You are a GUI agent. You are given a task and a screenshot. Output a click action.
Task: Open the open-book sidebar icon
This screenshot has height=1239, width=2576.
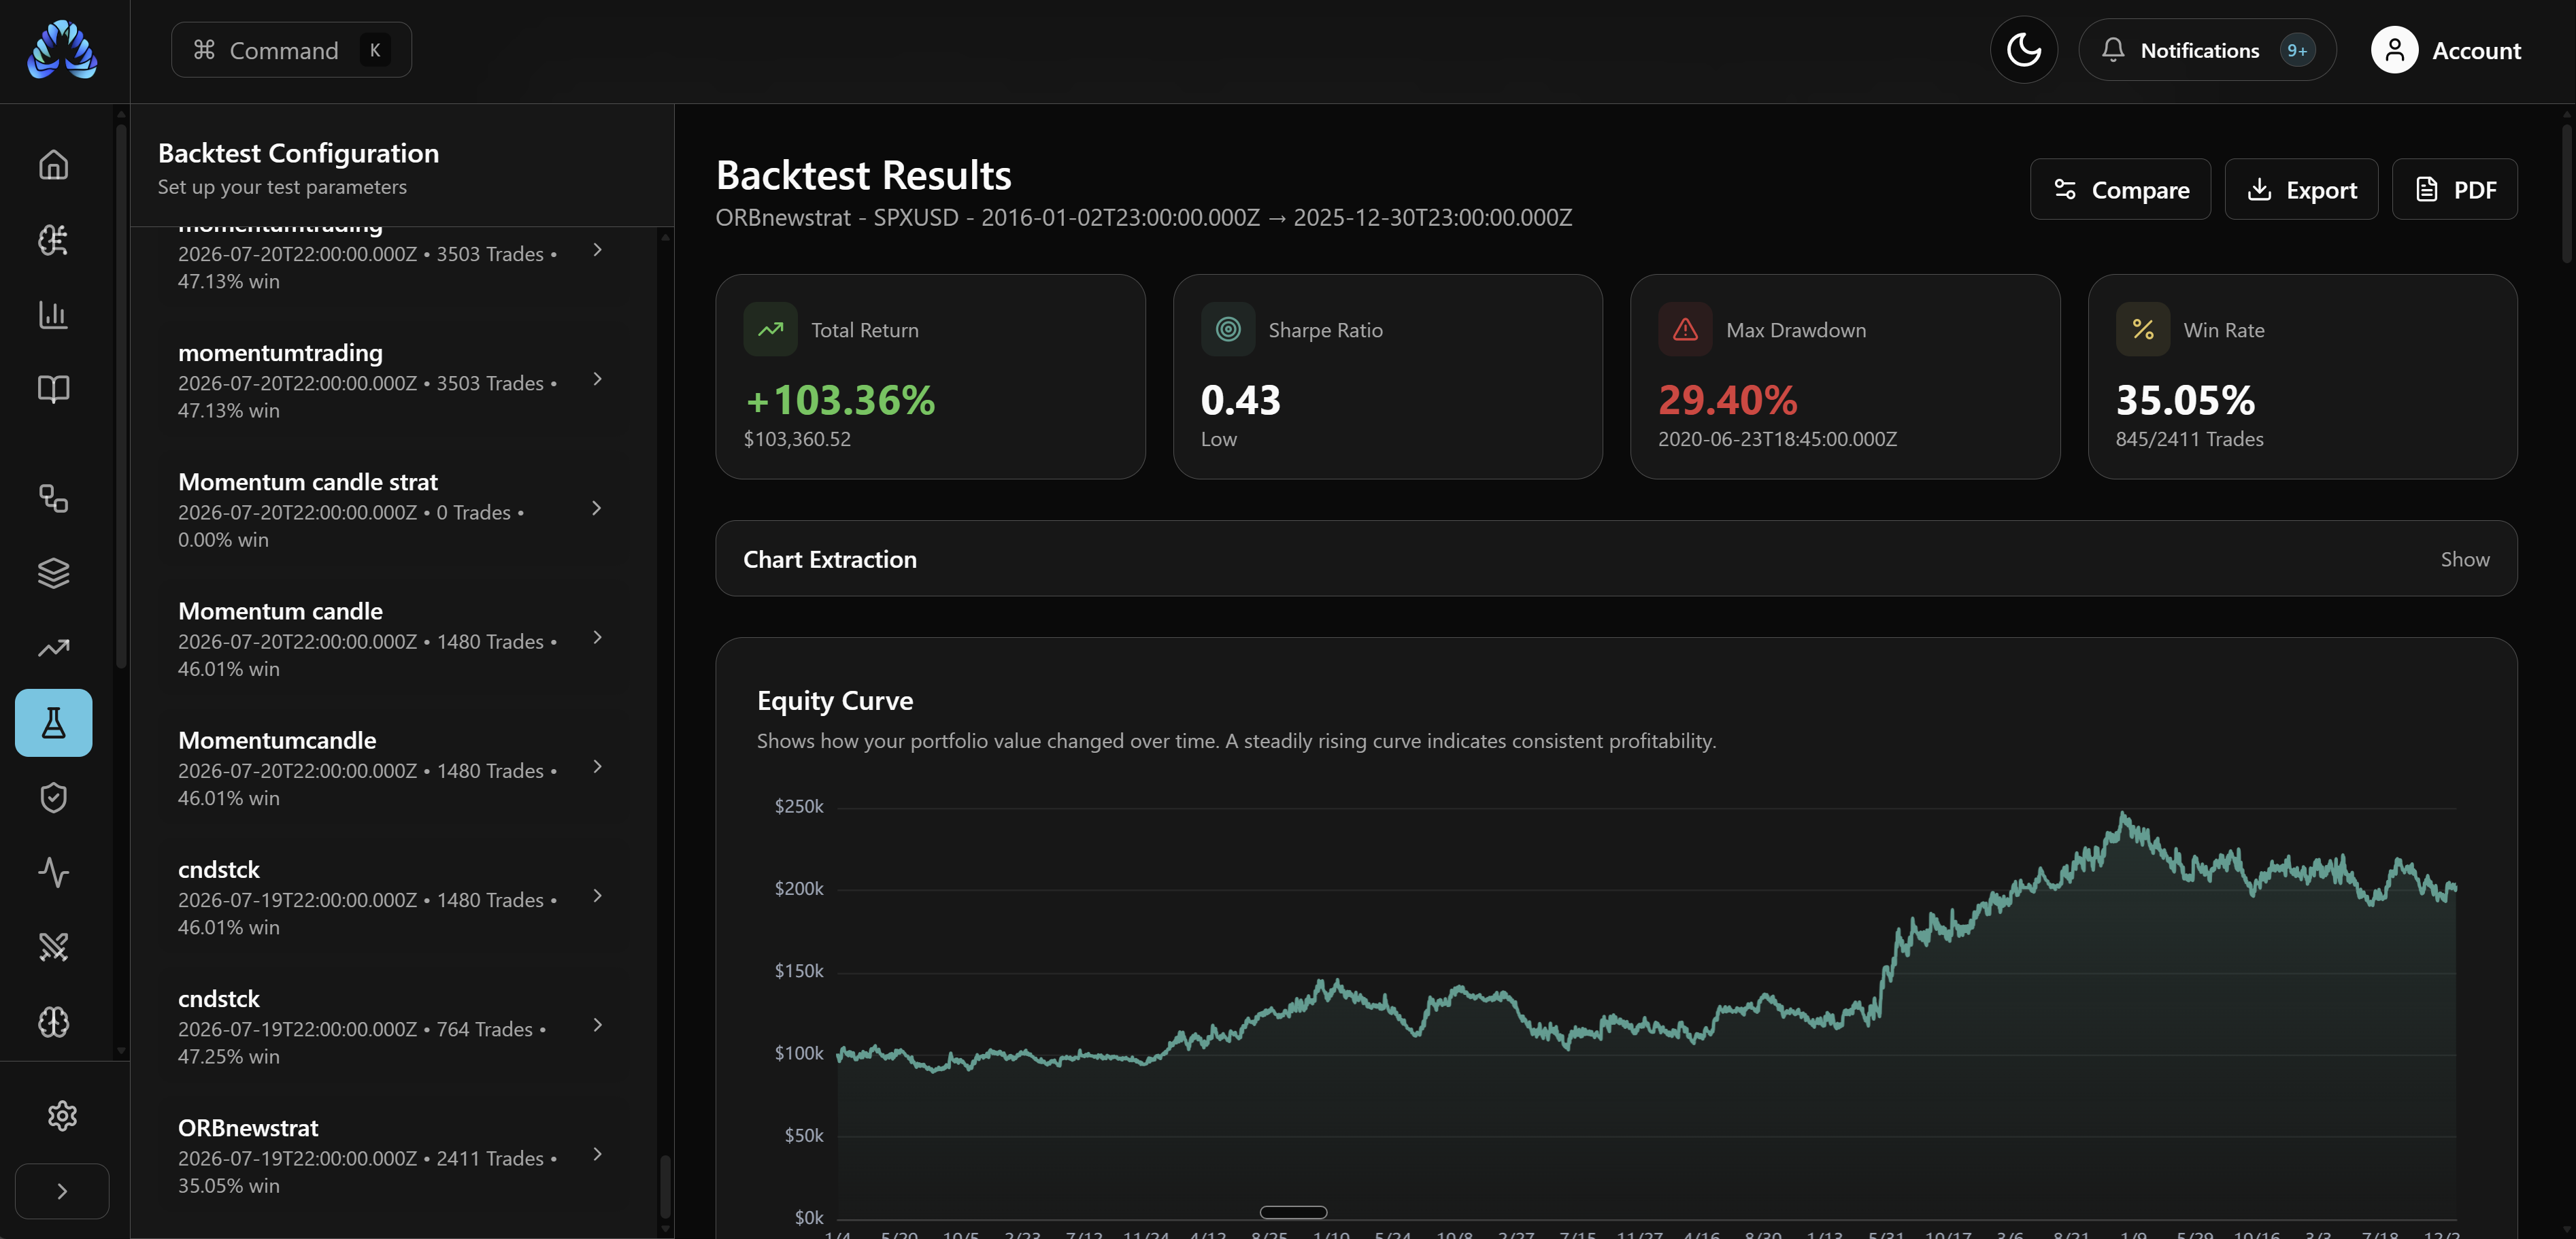pyautogui.click(x=54, y=389)
